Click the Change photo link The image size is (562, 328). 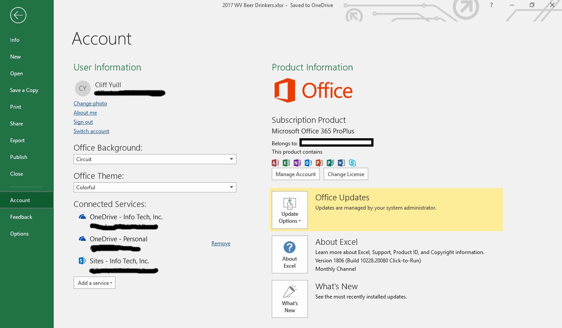click(90, 103)
